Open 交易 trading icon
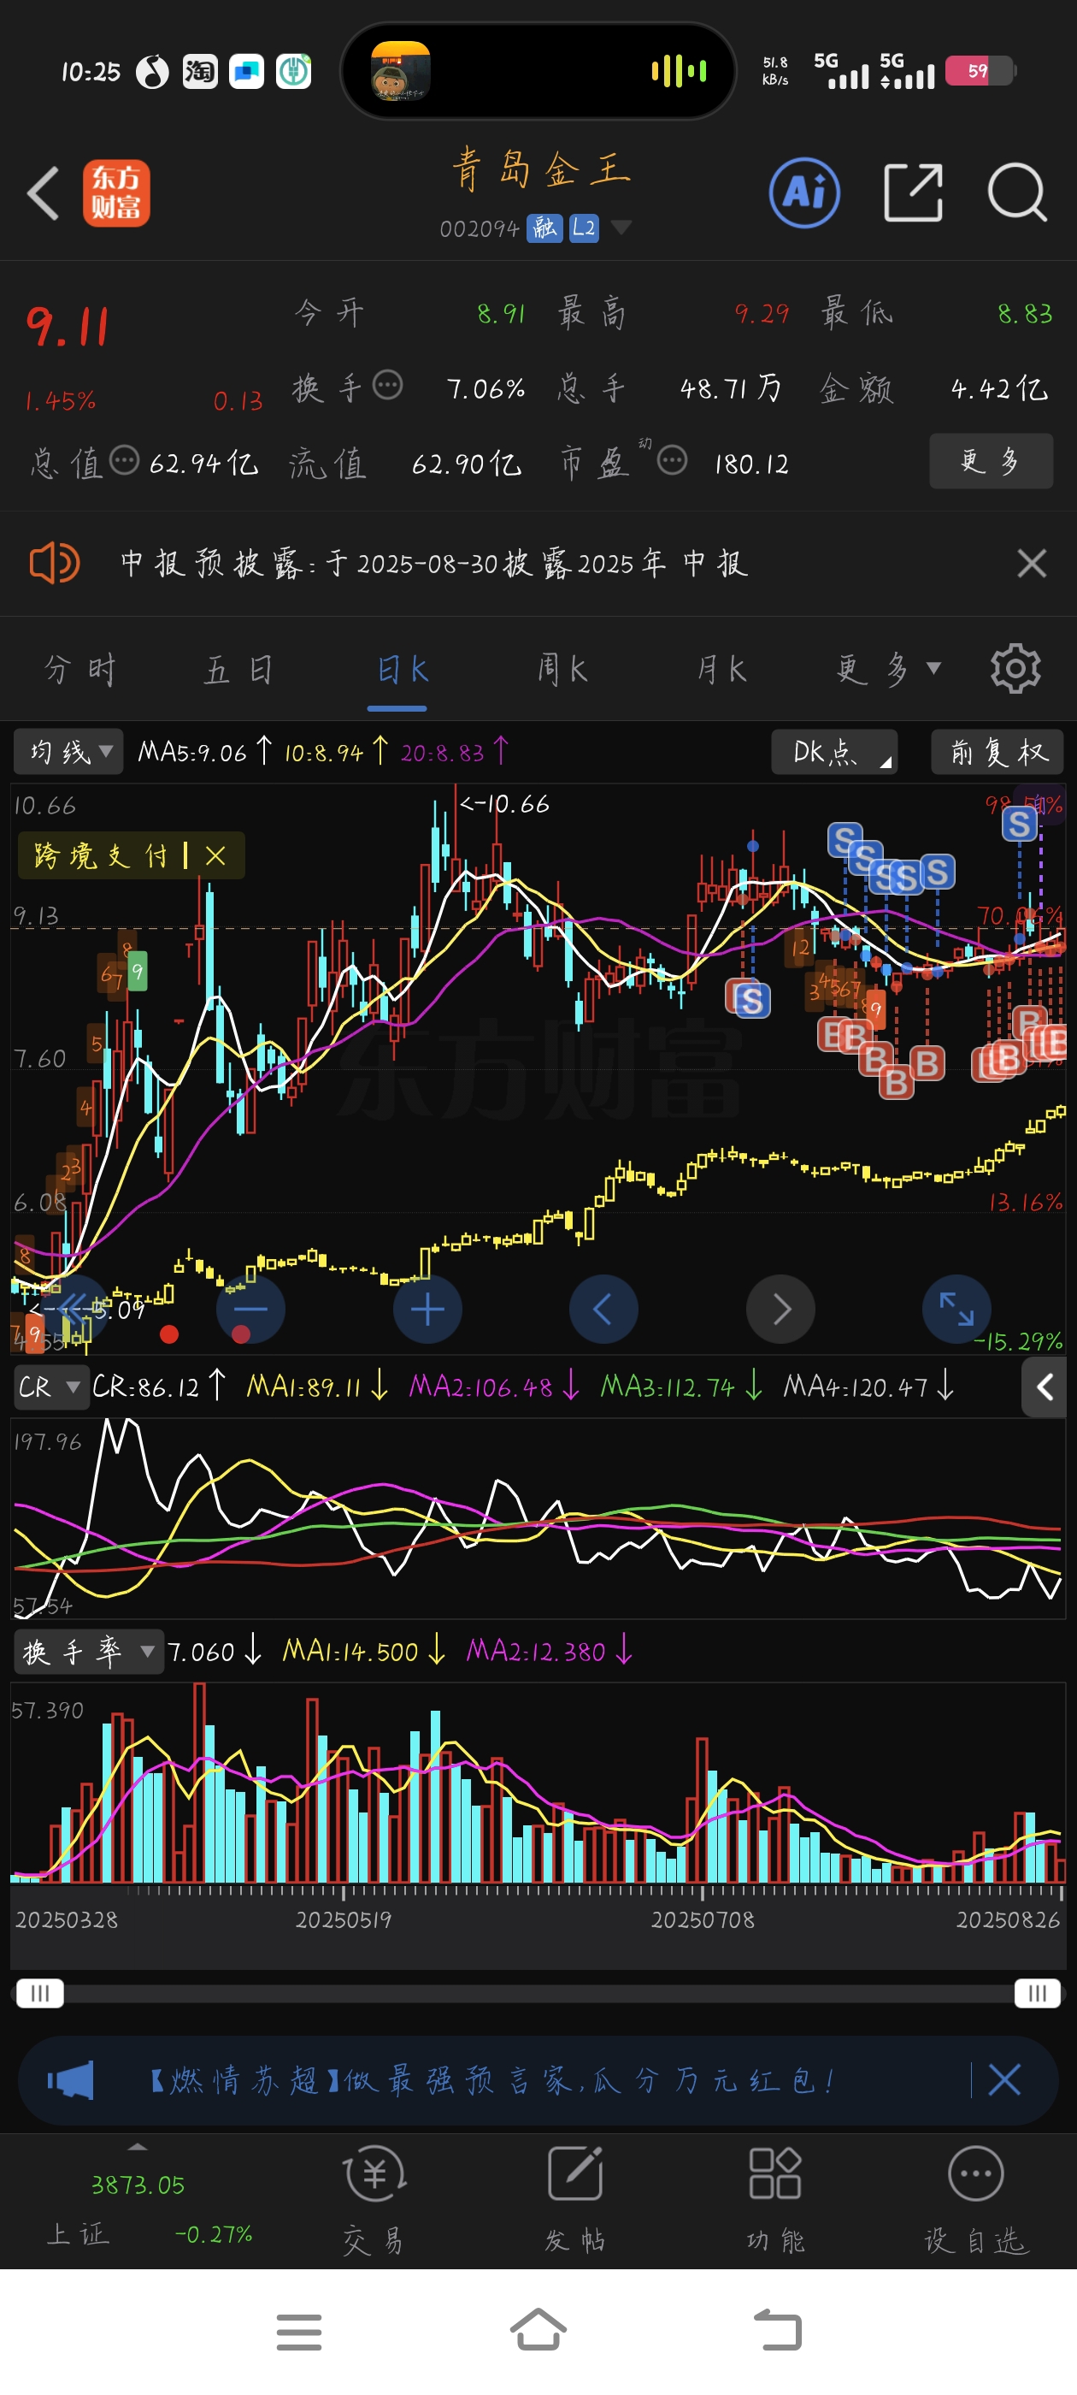The height and width of the screenshot is (2395, 1077). [x=374, y=2201]
